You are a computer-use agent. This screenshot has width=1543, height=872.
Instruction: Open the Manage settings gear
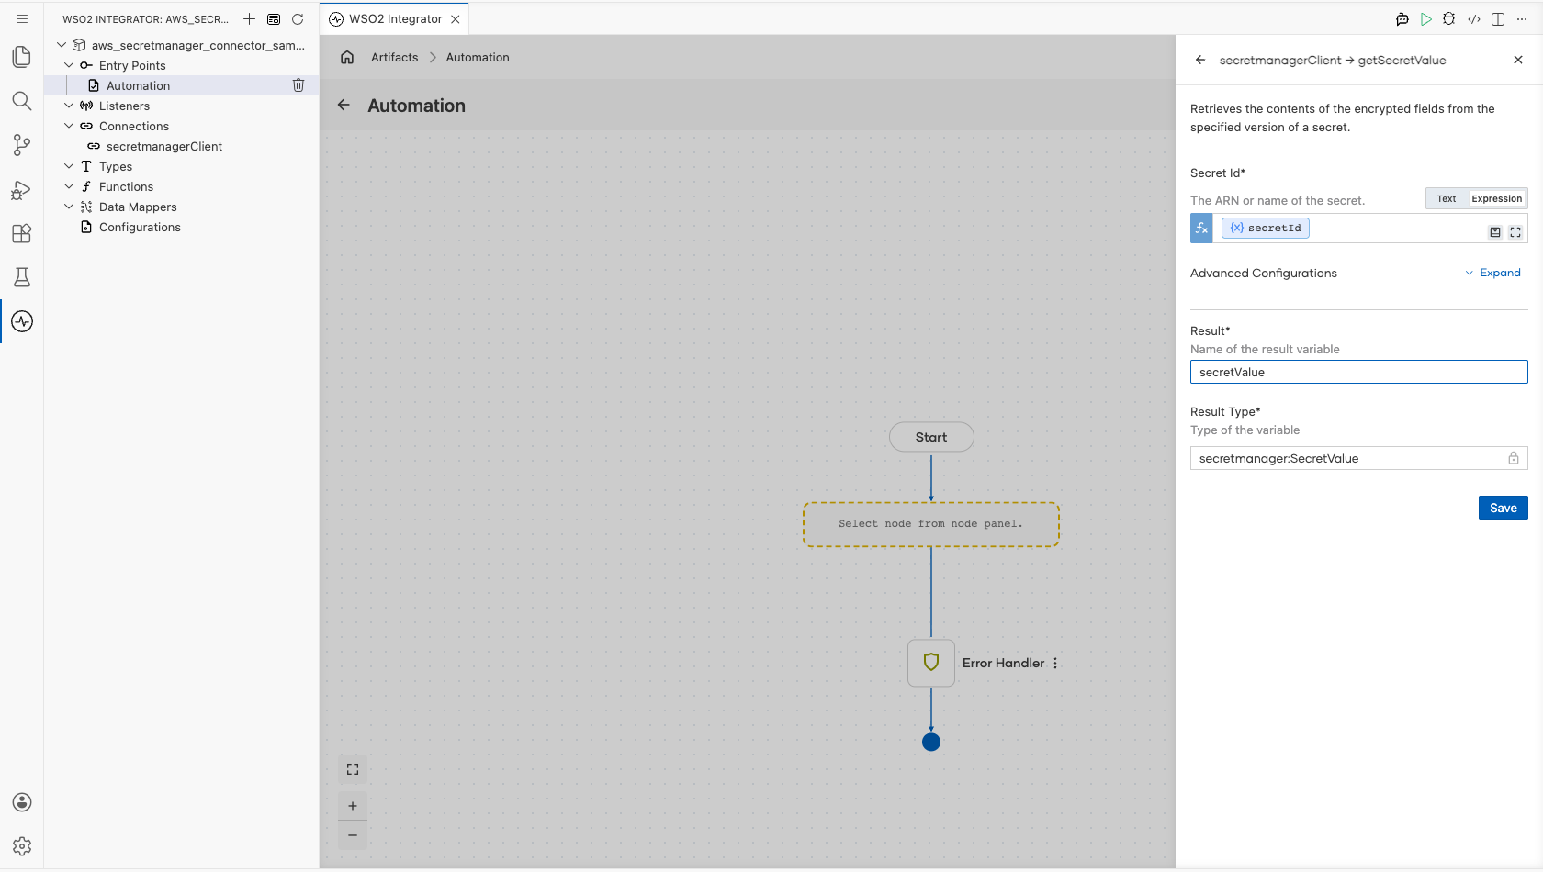coord(22,846)
